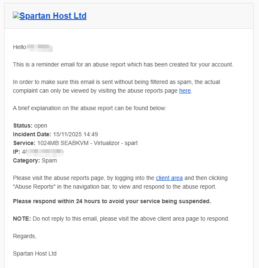The width and height of the screenshot is (259, 268).
Task: Click the 'Spam' category value
Action: click(49, 160)
